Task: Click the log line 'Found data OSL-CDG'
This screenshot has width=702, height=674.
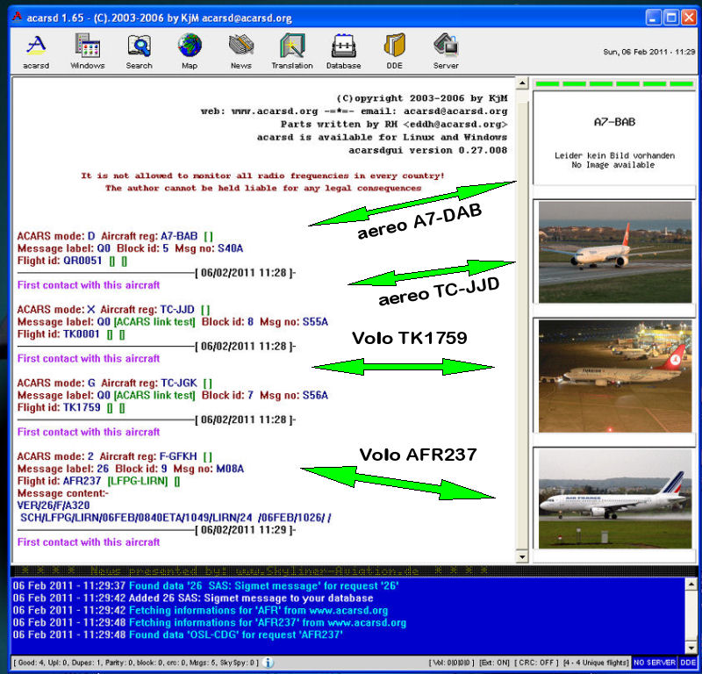Action: pyautogui.click(x=178, y=635)
